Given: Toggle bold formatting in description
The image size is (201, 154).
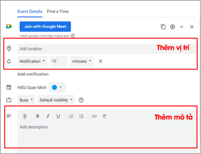Looking at the screenshot, I should click(38, 116).
